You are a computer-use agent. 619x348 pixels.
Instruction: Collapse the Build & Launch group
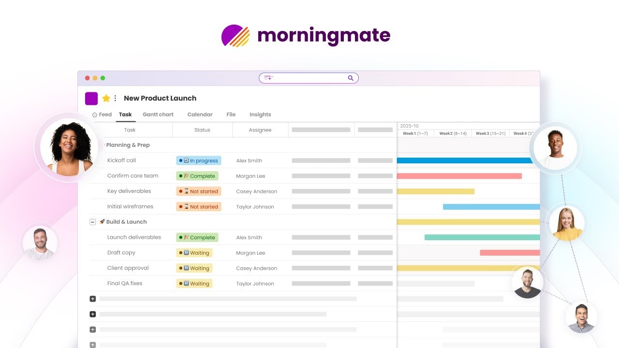(93, 222)
